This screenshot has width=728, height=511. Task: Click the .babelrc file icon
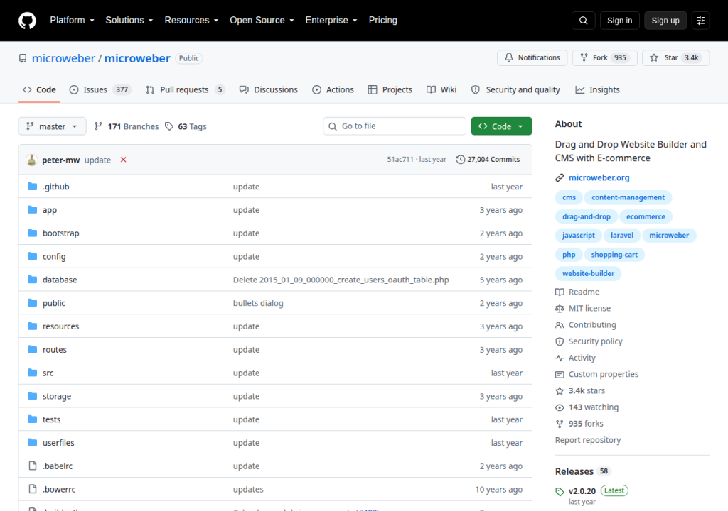point(32,466)
